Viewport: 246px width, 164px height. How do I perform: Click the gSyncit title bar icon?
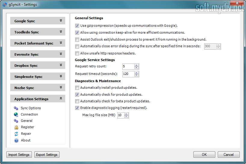pyautogui.click(x=5, y=5)
